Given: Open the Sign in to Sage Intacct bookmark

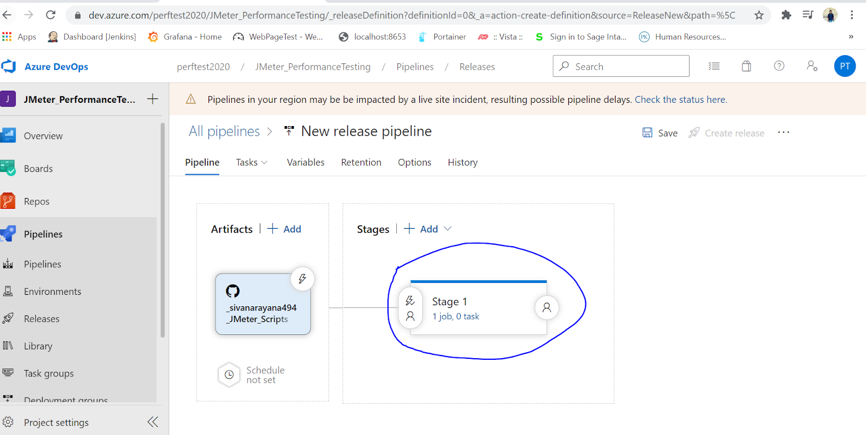Looking at the screenshot, I should (581, 37).
